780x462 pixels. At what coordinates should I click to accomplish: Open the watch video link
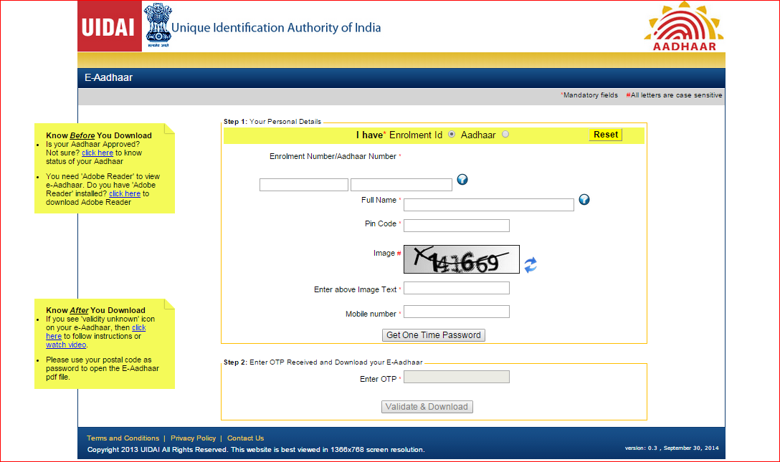click(x=66, y=345)
